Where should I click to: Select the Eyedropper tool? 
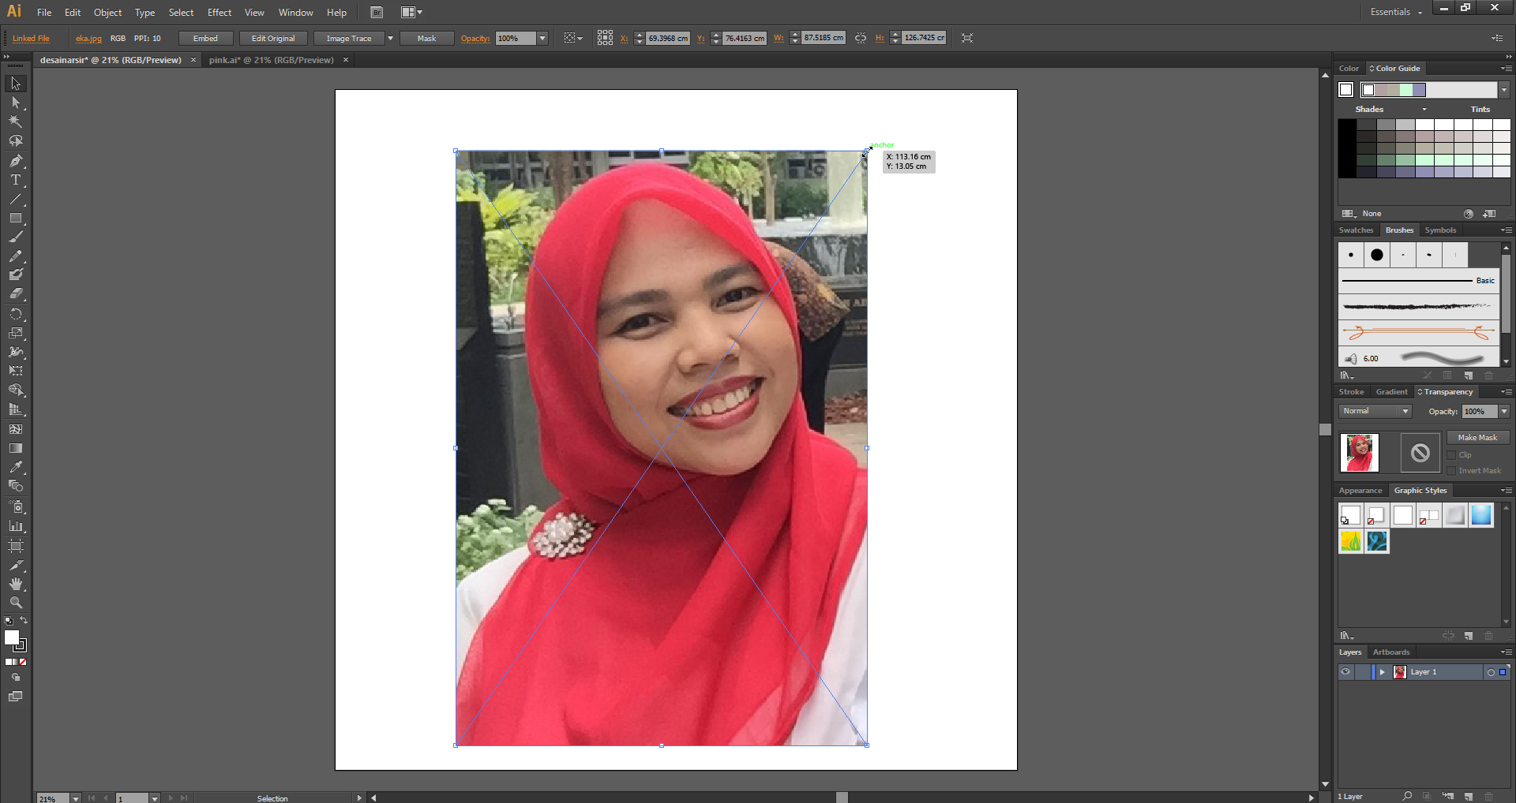[16, 467]
